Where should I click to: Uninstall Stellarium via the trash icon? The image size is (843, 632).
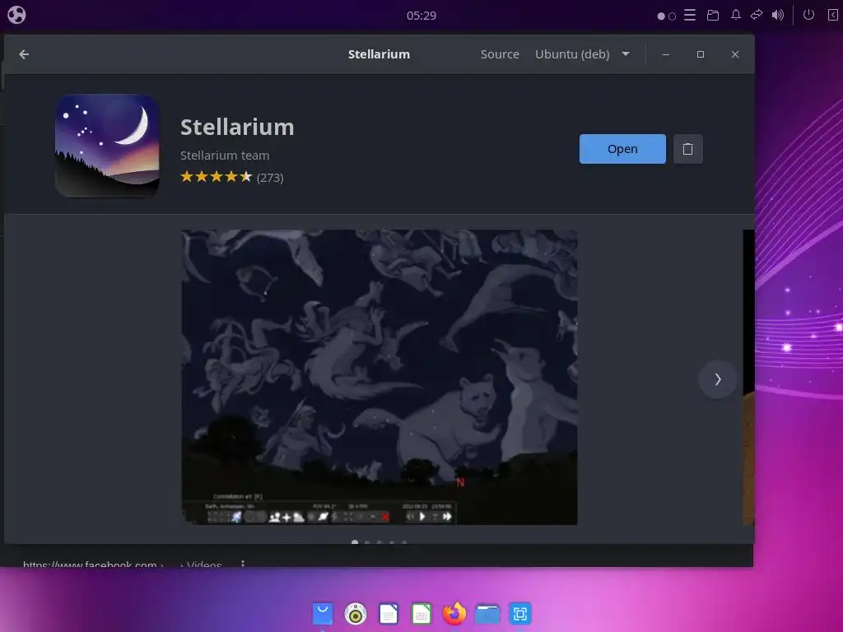tap(687, 149)
